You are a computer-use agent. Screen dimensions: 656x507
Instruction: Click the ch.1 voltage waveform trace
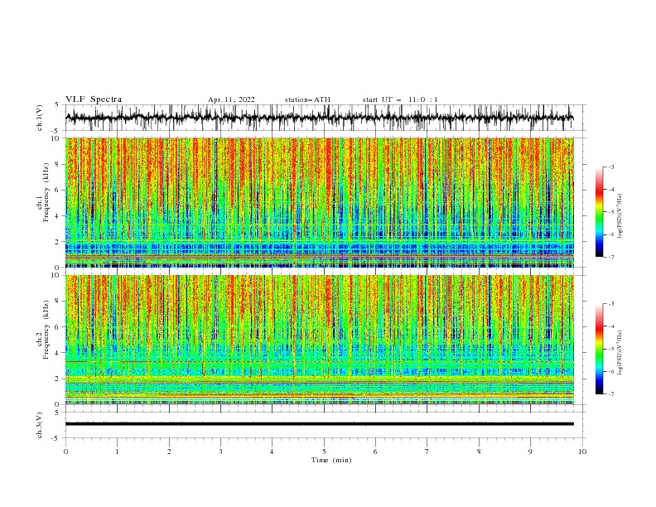[320, 118]
